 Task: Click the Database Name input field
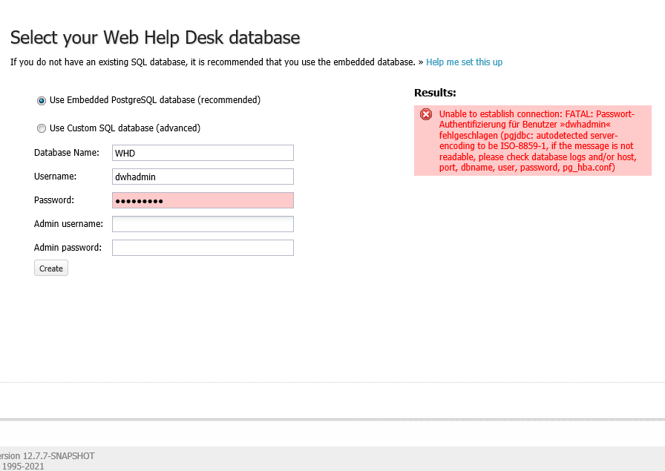pos(203,153)
